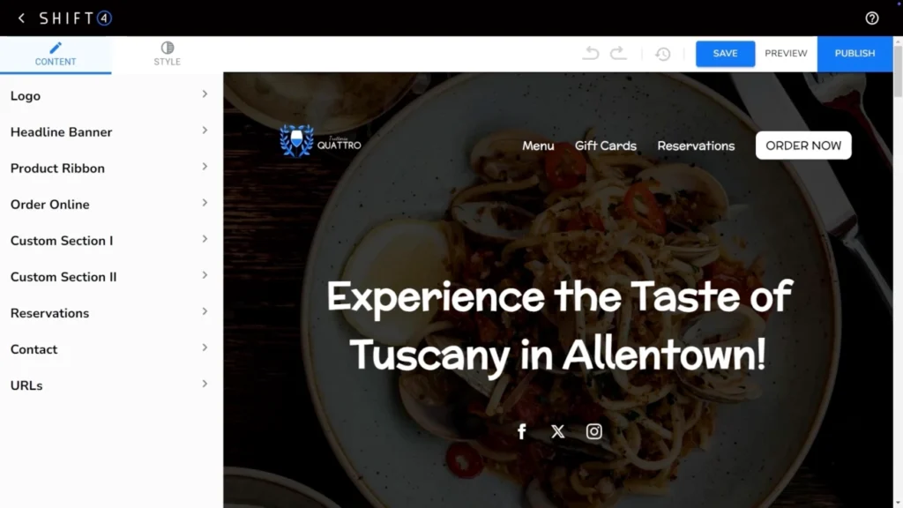The width and height of the screenshot is (903, 508).
Task: Open the help question mark icon
Action: point(872,19)
